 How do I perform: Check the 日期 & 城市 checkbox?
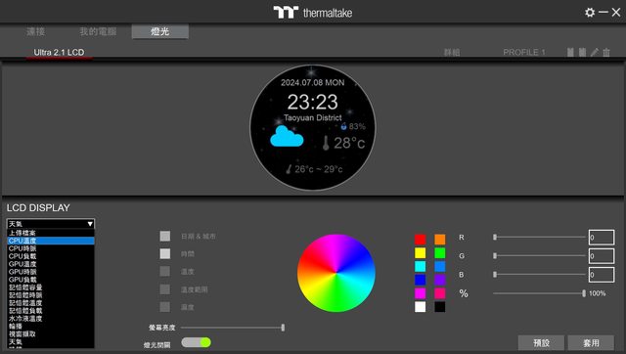(165, 236)
